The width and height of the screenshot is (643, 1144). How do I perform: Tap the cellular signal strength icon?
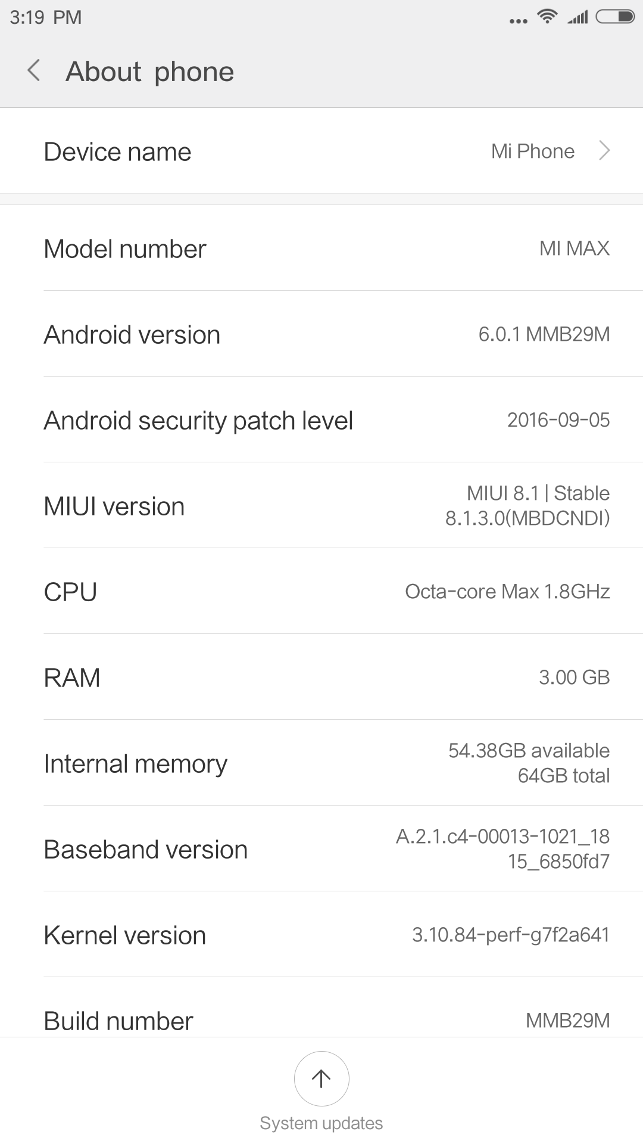578,17
